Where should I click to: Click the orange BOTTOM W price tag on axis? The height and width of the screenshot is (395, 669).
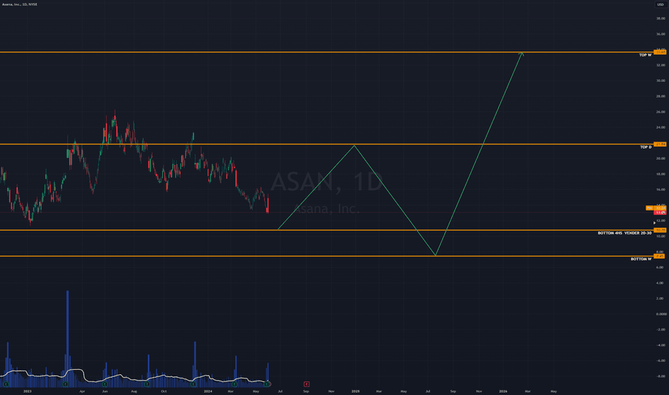[x=660, y=256]
